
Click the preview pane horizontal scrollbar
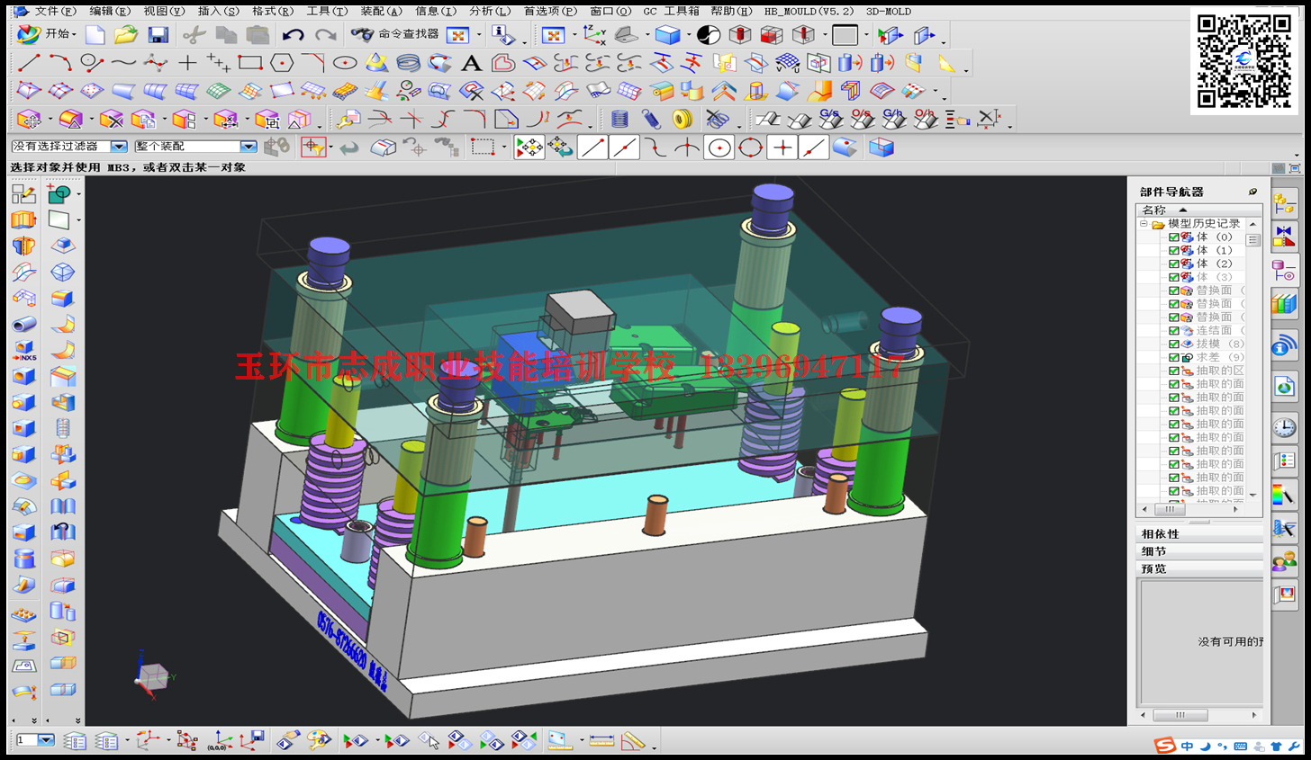pos(1199,715)
